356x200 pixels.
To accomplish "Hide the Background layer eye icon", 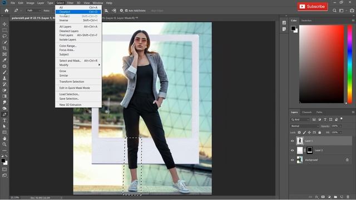I will (x=293, y=160).
